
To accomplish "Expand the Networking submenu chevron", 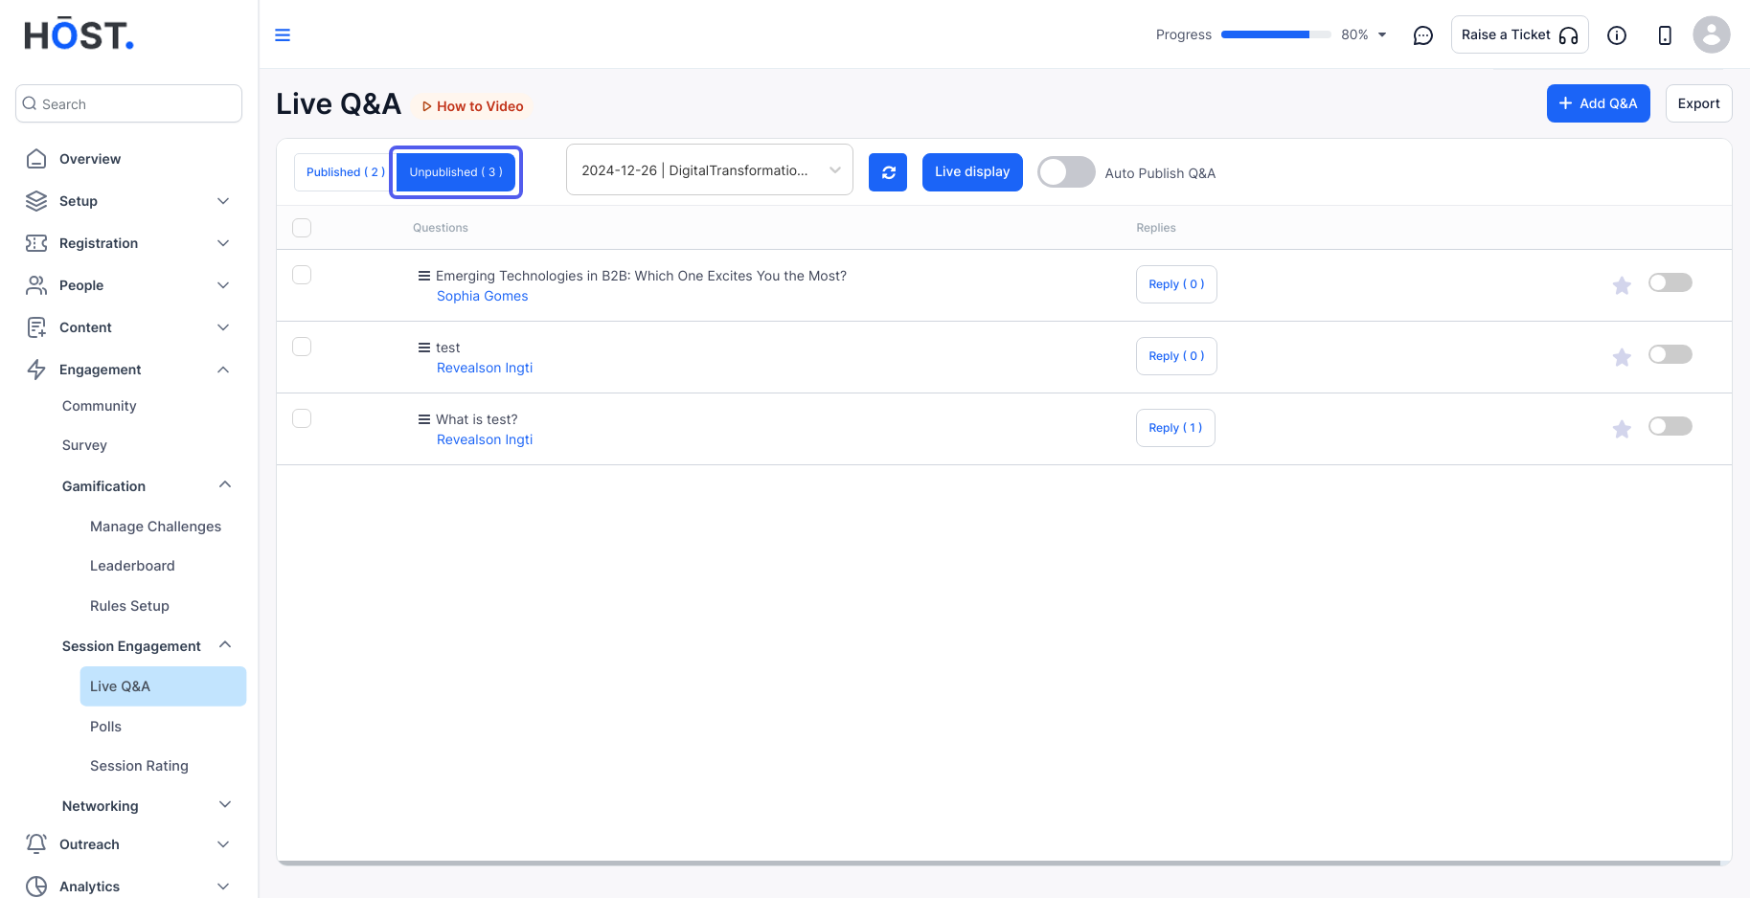I will pos(225,804).
